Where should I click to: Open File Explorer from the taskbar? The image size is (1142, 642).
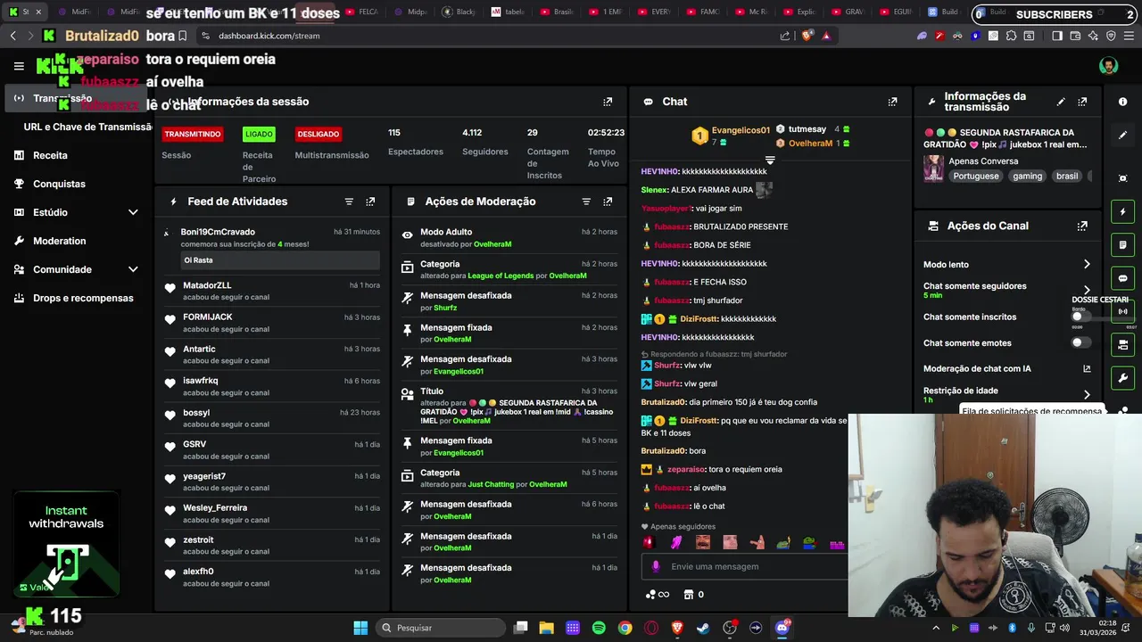[546, 628]
